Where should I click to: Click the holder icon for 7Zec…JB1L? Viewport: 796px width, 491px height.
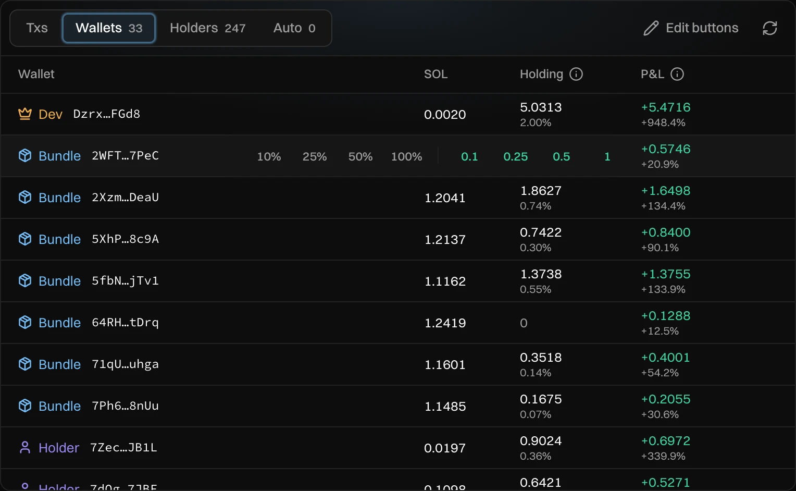pos(25,447)
